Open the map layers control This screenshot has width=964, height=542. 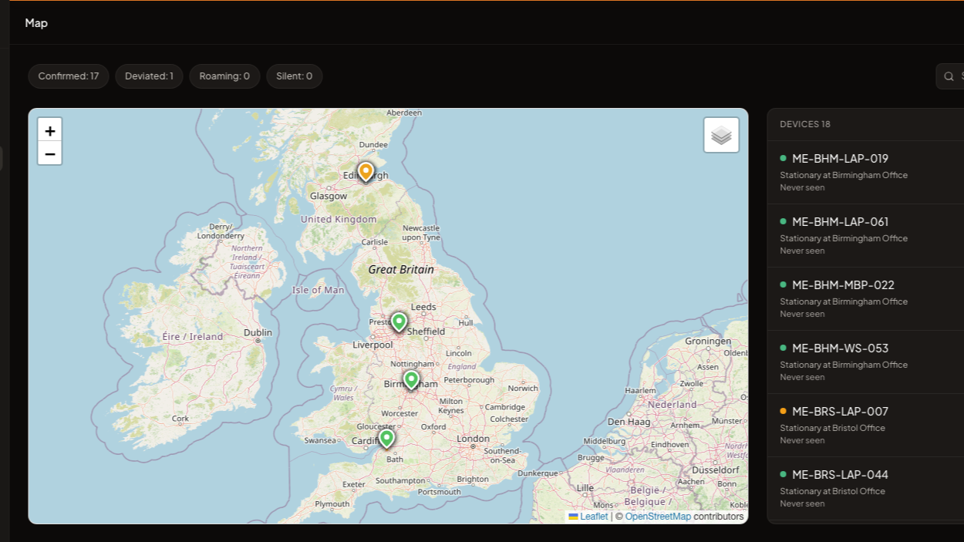coord(721,135)
